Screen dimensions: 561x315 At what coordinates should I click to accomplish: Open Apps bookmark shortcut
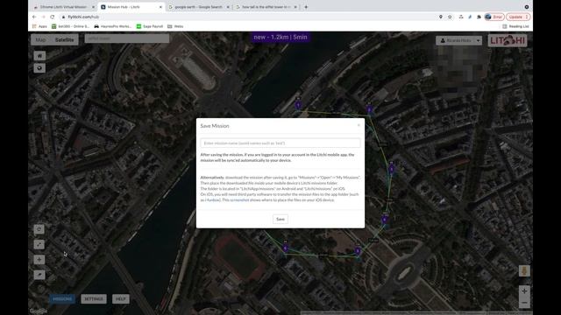tap(39, 26)
